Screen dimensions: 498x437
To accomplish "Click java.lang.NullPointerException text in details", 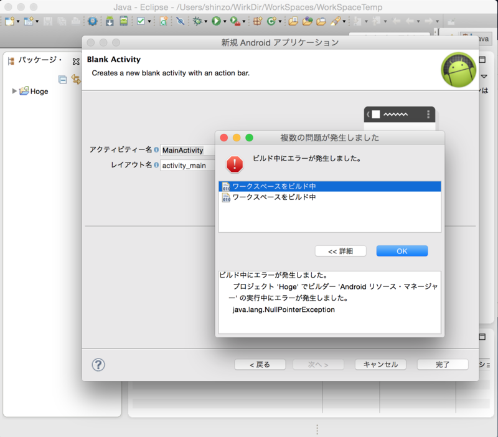I will [284, 309].
